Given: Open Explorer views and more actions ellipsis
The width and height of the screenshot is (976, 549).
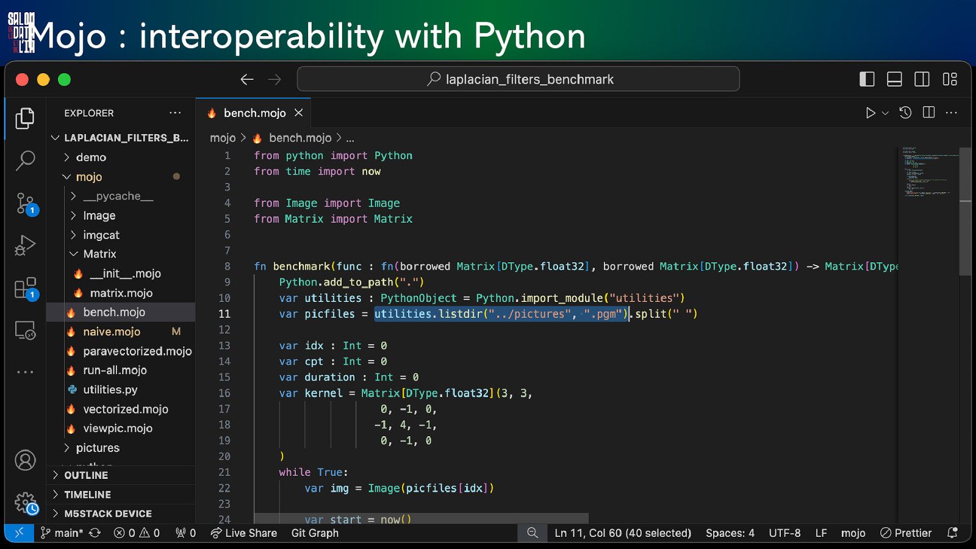Looking at the screenshot, I should coord(175,113).
